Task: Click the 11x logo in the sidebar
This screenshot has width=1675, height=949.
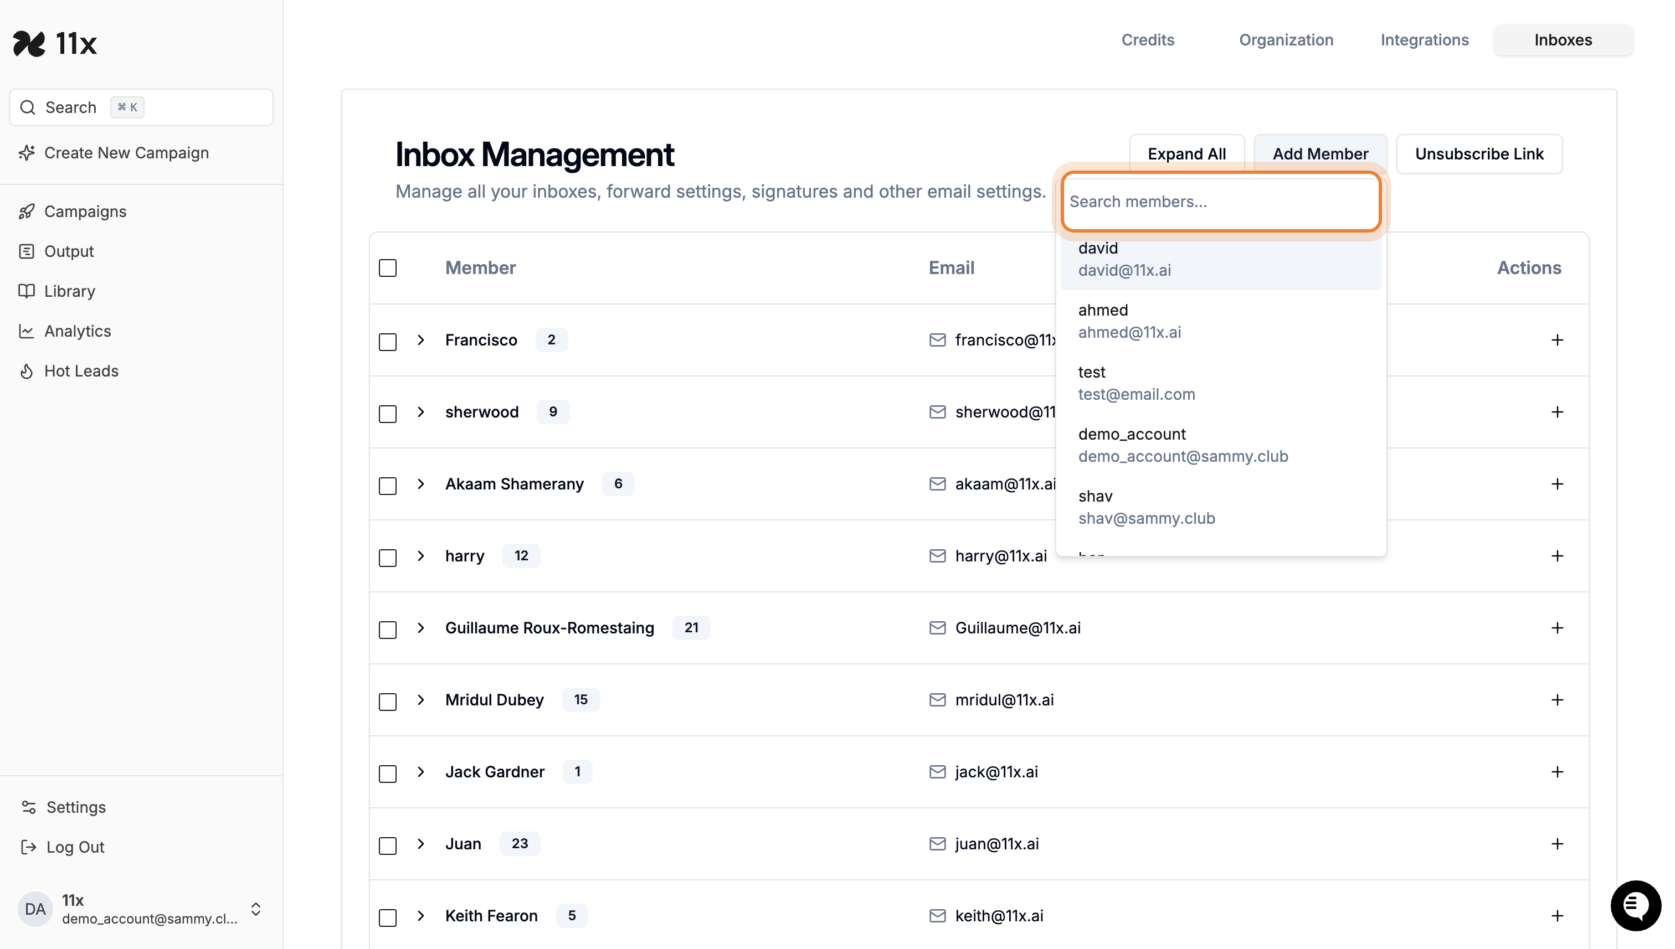Action: [x=55, y=44]
